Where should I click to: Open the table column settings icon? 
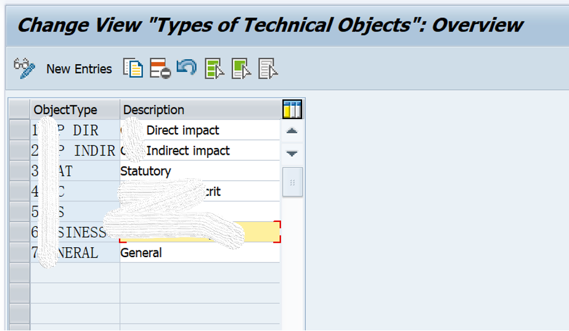[x=292, y=109]
